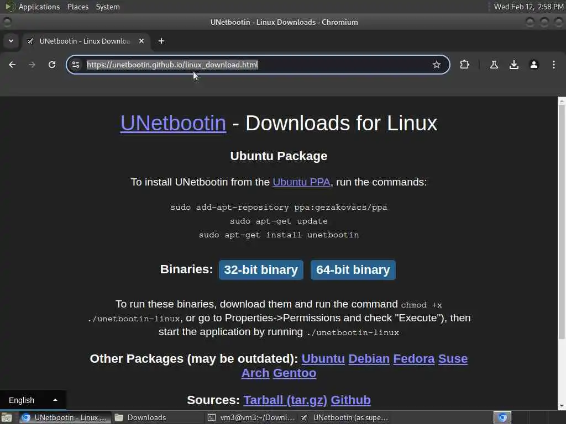Screen dimensions: 566x424
Task: Go back using the browser back arrow
Action: click(x=12, y=65)
